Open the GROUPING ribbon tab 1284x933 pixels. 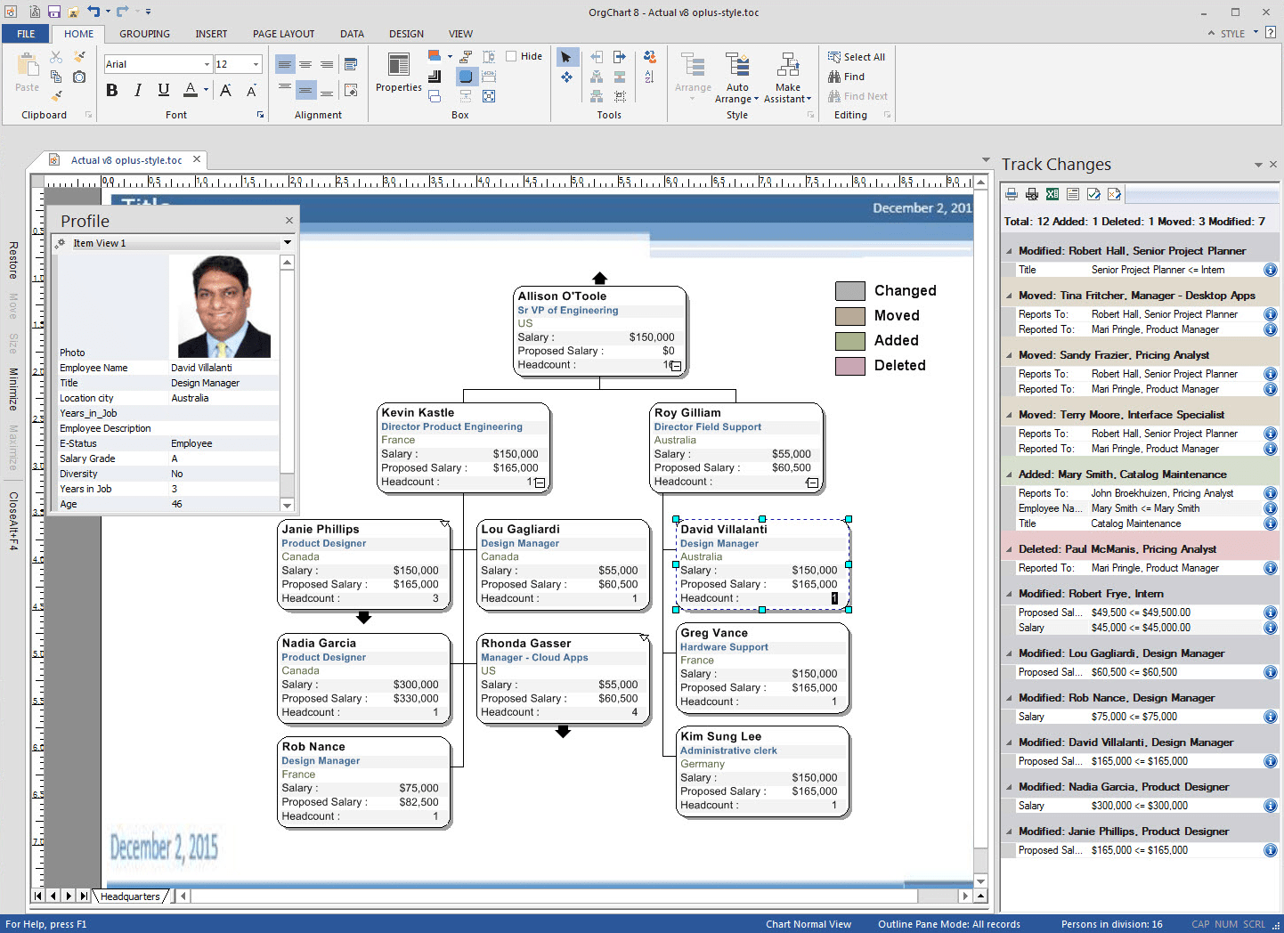coord(143,34)
